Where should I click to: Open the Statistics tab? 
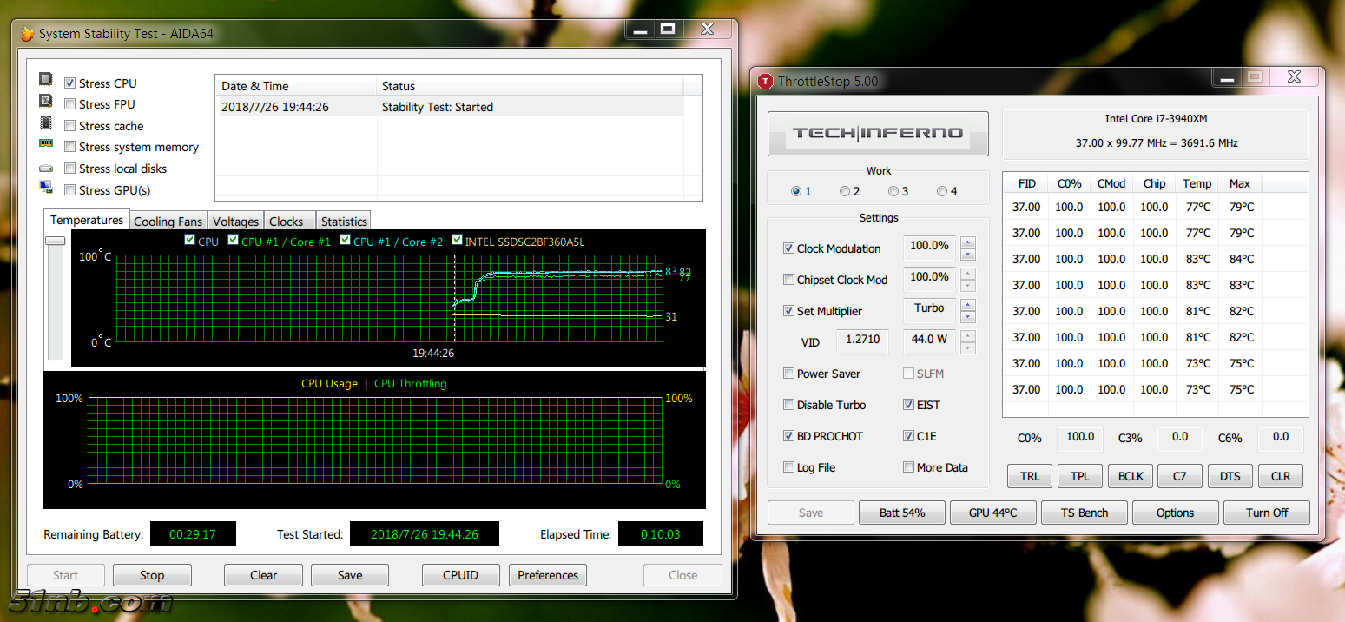click(344, 222)
